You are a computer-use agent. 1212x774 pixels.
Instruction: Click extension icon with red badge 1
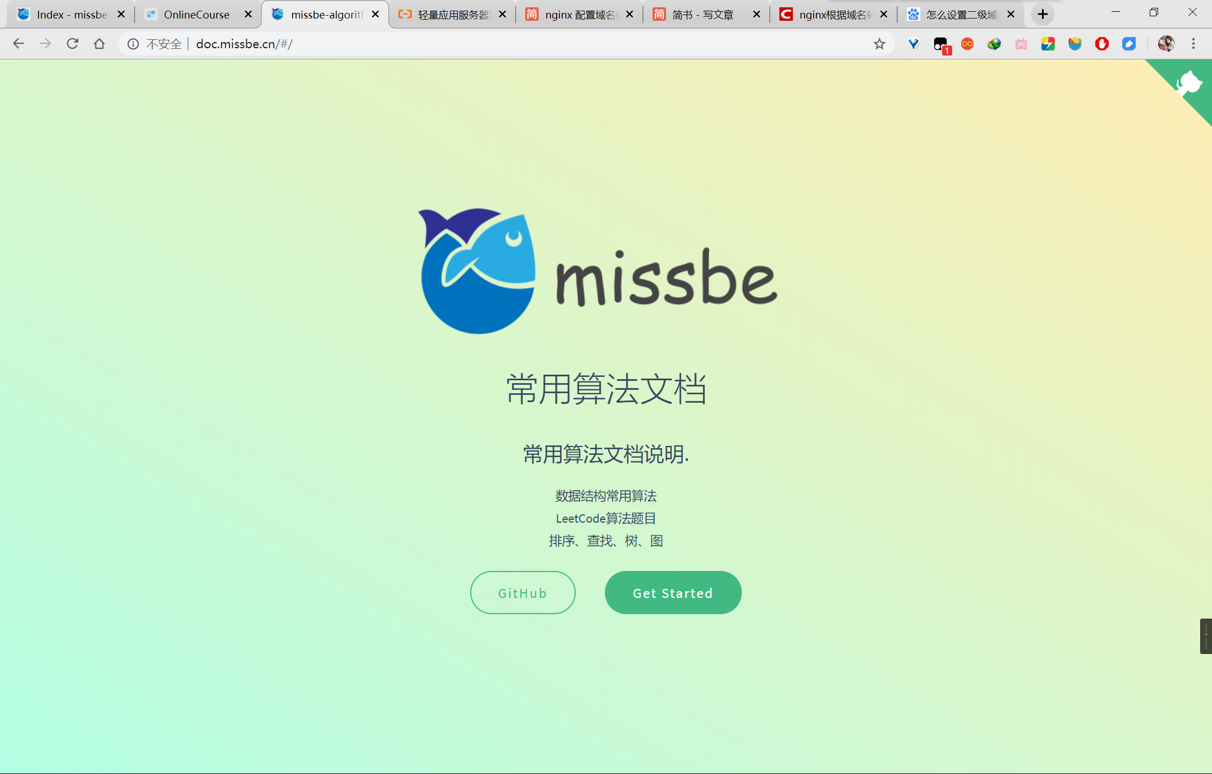coord(941,44)
